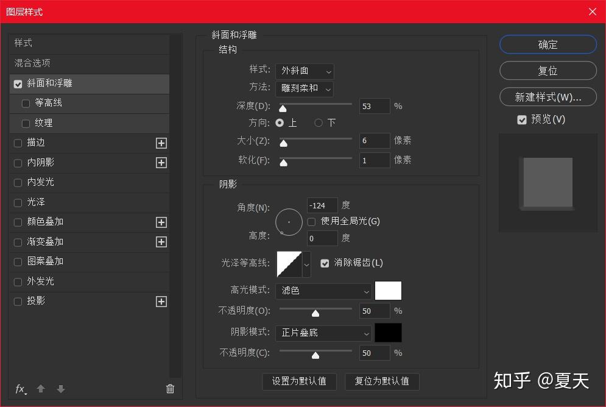Enable the 等高线 checkbox
The height and width of the screenshot is (407, 606).
pyautogui.click(x=26, y=104)
